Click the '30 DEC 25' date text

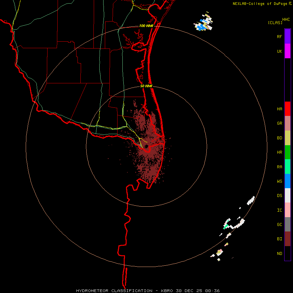point(189,291)
